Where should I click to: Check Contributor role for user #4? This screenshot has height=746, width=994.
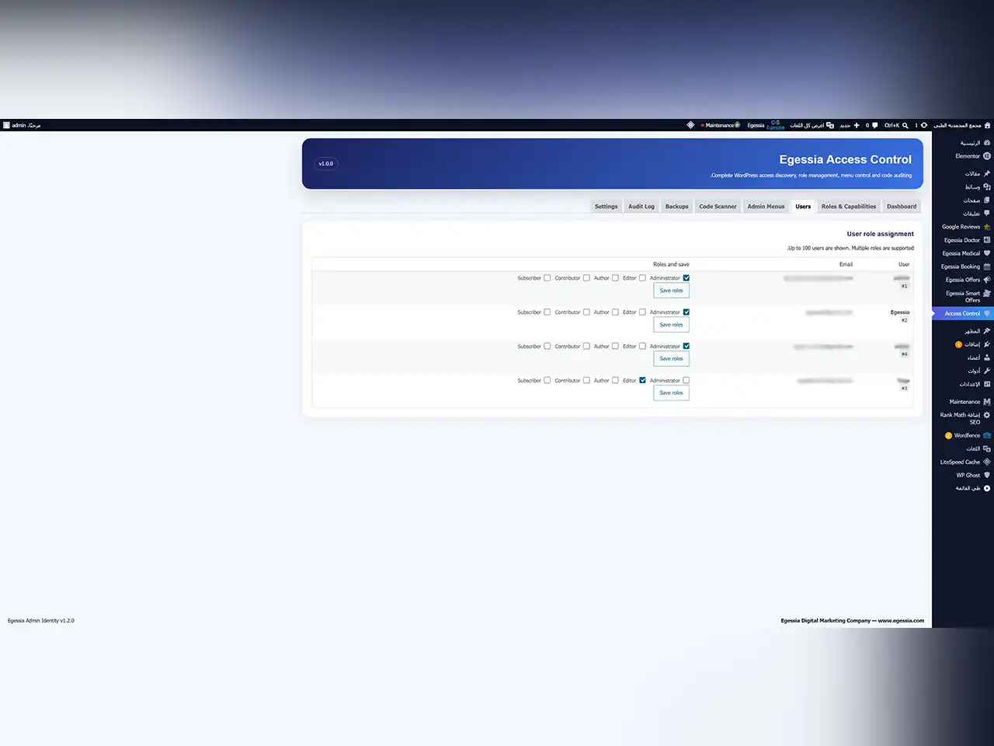pyautogui.click(x=586, y=347)
